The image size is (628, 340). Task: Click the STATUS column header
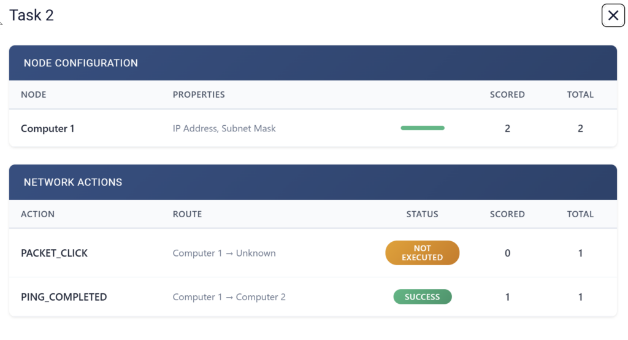pyautogui.click(x=422, y=214)
